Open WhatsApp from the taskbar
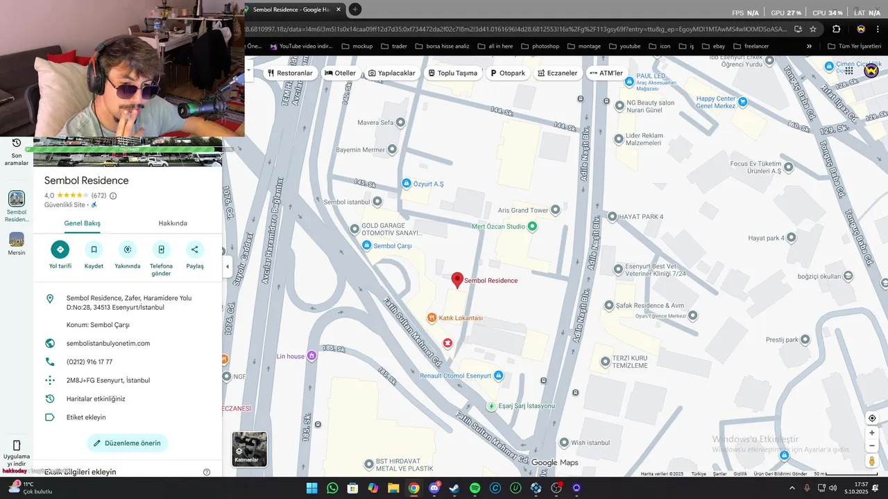This screenshot has width=888, height=499. point(332,488)
